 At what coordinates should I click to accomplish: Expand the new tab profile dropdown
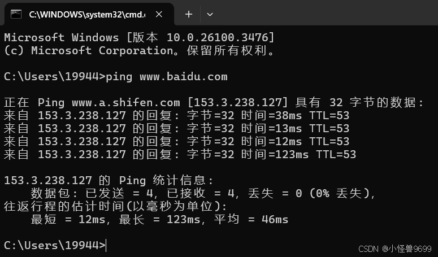pyautogui.click(x=210, y=14)
